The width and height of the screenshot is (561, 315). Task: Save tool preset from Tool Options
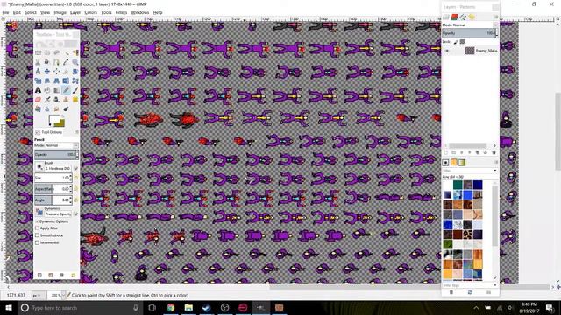(39, 275)
